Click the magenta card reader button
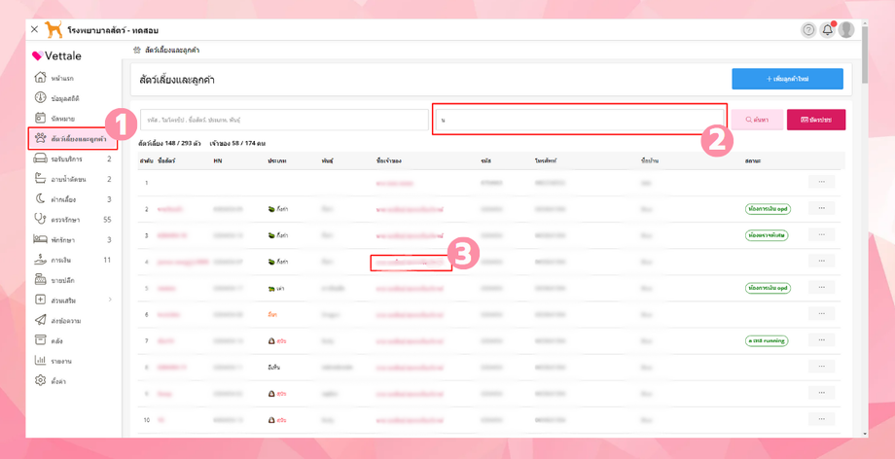The width and height of the screenshot is (895, 459). [816, 120]
